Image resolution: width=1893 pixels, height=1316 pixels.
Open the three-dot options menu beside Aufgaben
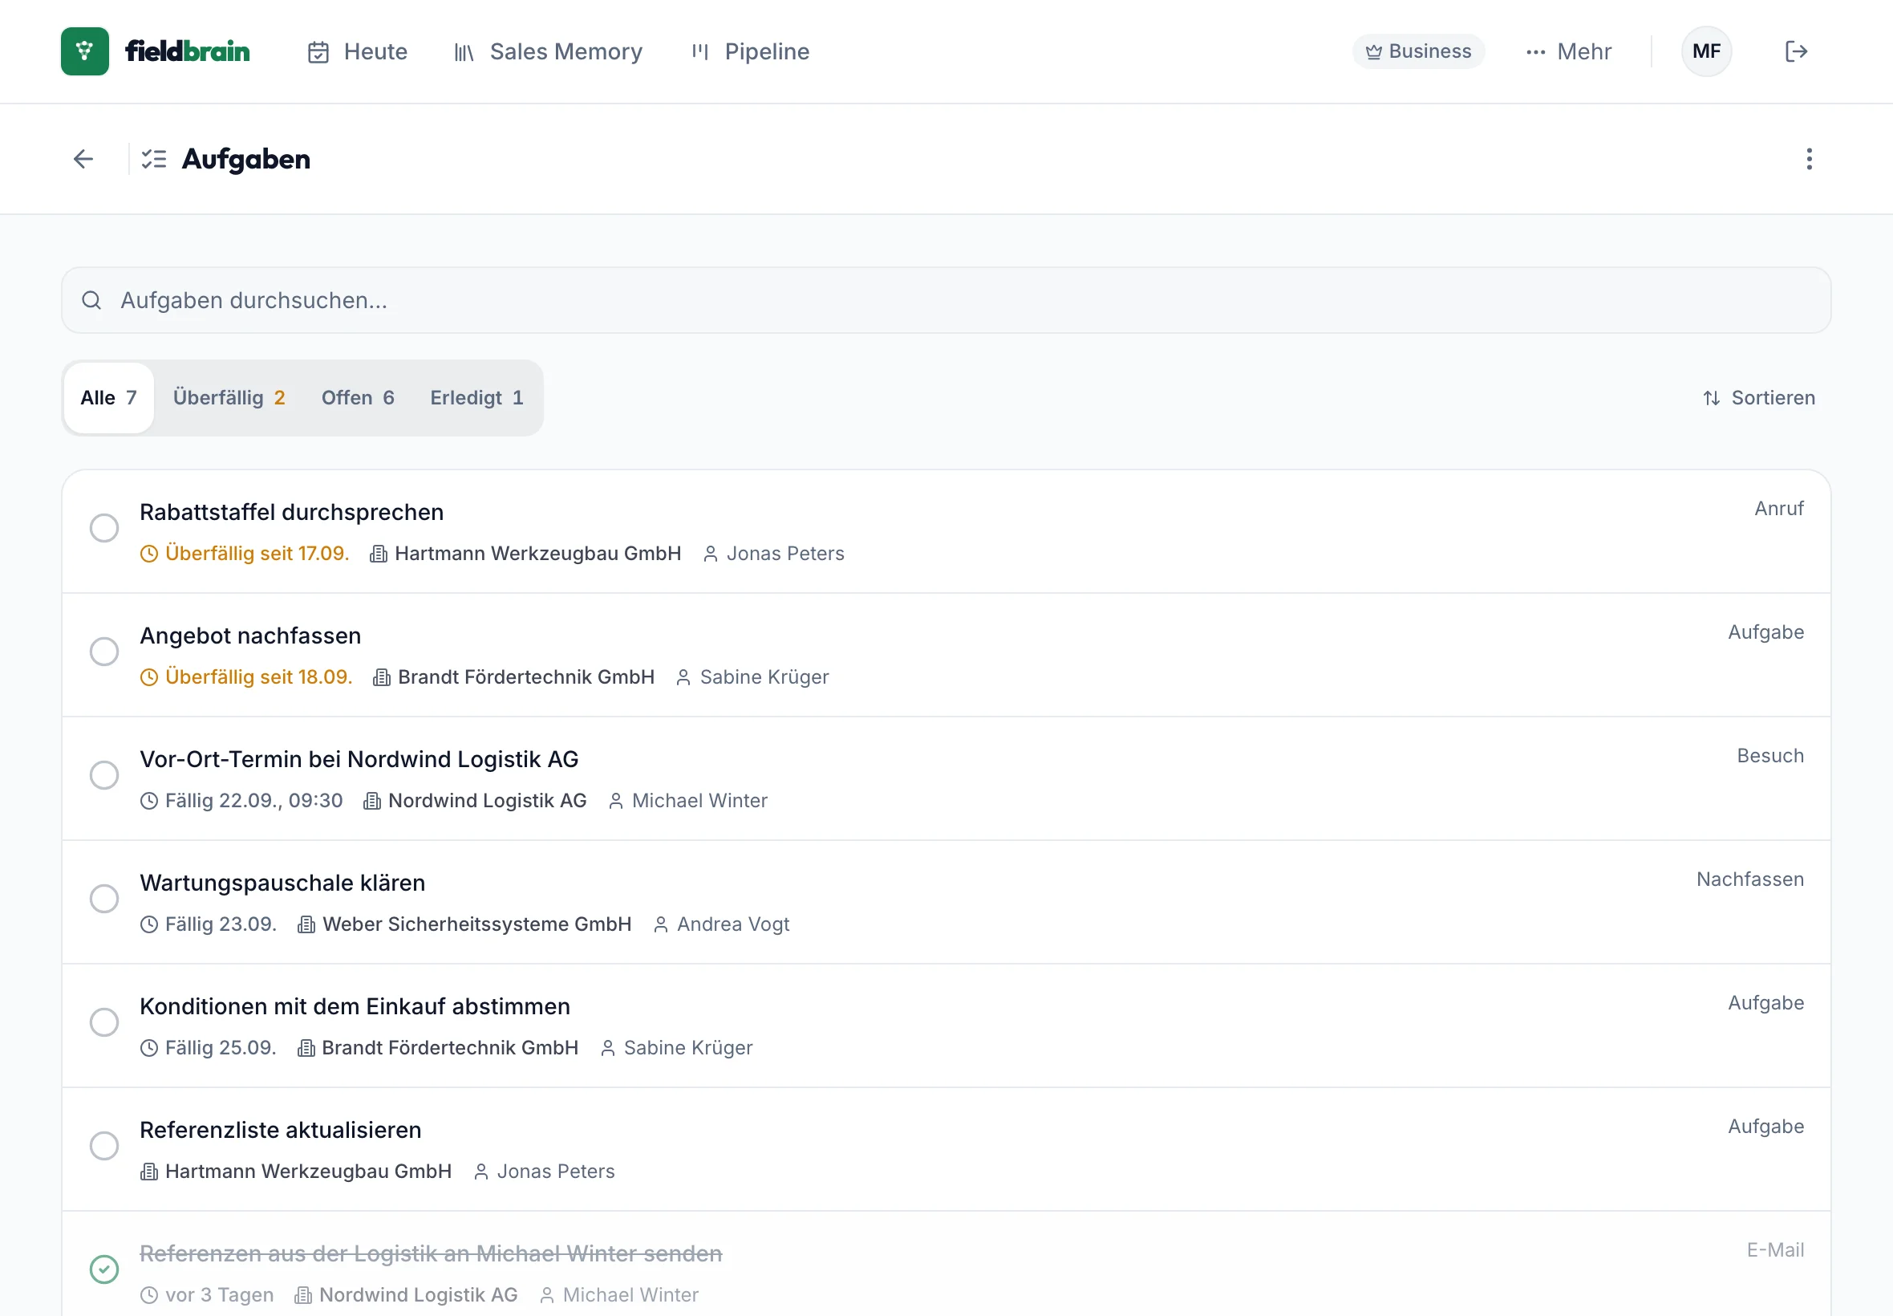coord(1809,159)
